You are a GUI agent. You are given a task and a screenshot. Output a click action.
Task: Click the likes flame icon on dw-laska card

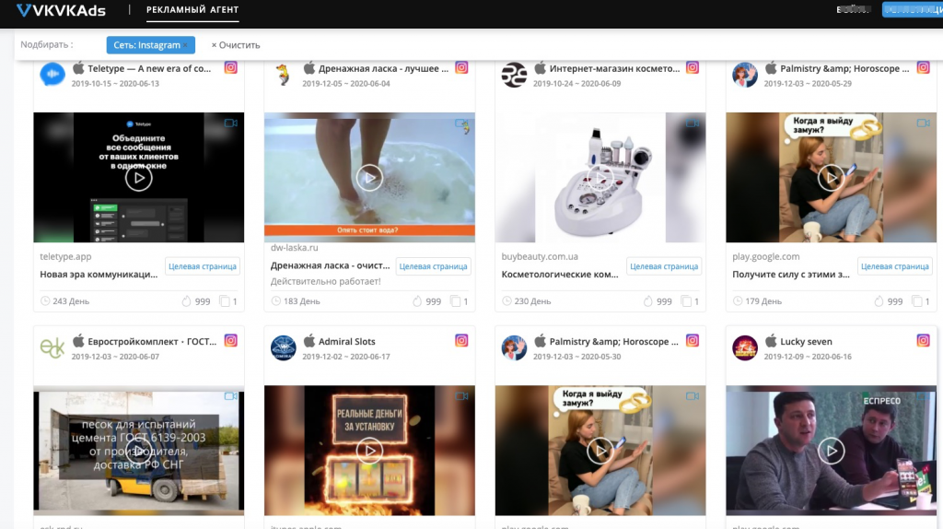(x=417, y=301)
